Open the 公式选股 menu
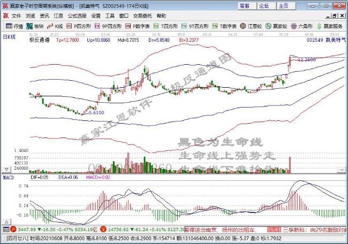 [x=77, y=16]
